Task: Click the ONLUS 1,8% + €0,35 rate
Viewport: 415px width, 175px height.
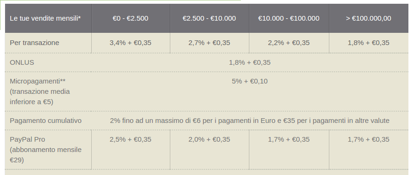Action: click(x=249, y=62)
